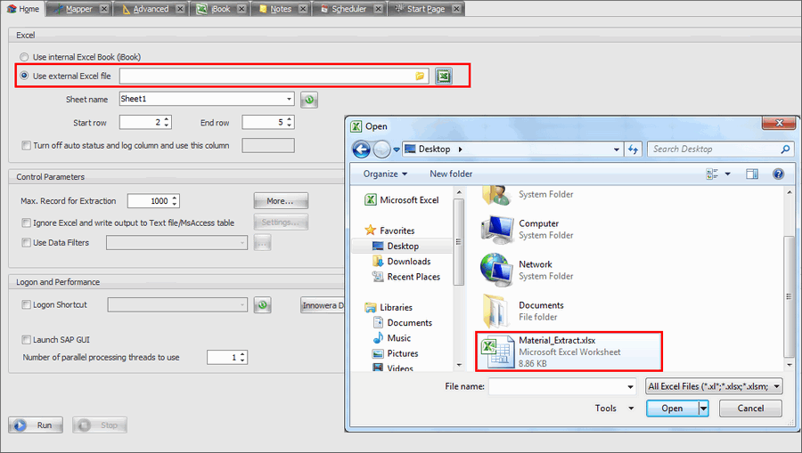Check the Launch SAP GUI box
The image size is (802, 453).
(x=26, y=339)
